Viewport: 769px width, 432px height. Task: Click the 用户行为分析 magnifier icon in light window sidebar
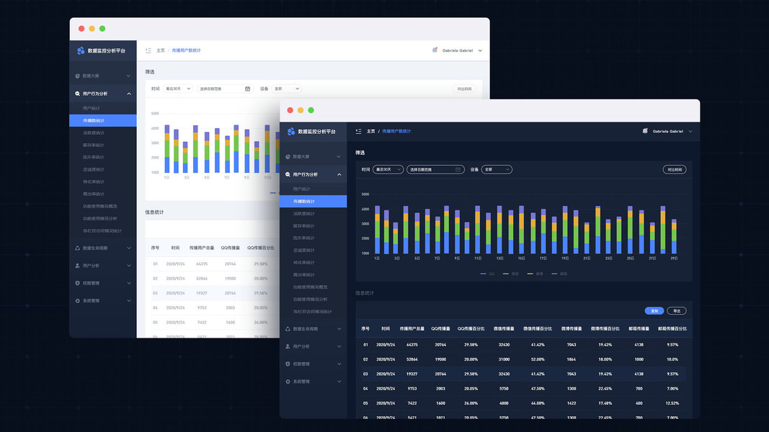click(78, 94)
